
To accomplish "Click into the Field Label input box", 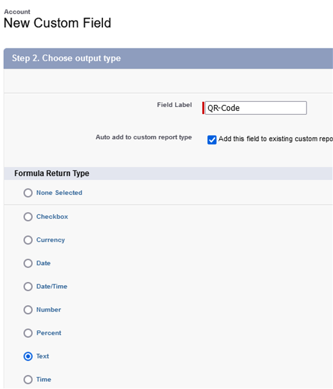I will [256, 108].
